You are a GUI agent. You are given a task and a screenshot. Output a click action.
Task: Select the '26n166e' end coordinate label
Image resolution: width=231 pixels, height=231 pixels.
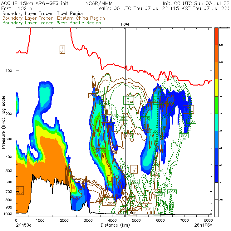[203, 225]
